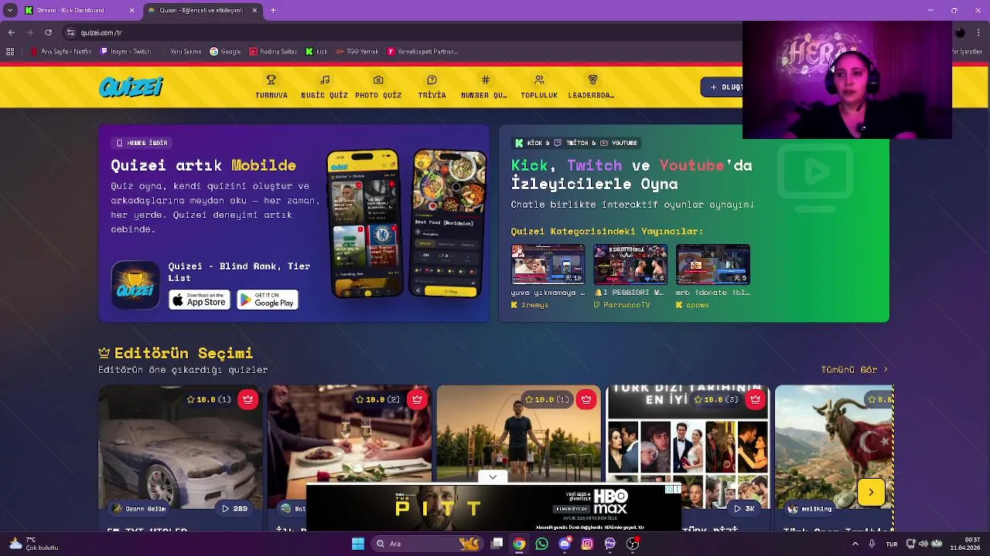Click the Quizei app trophy icon

tap(135, 285)
